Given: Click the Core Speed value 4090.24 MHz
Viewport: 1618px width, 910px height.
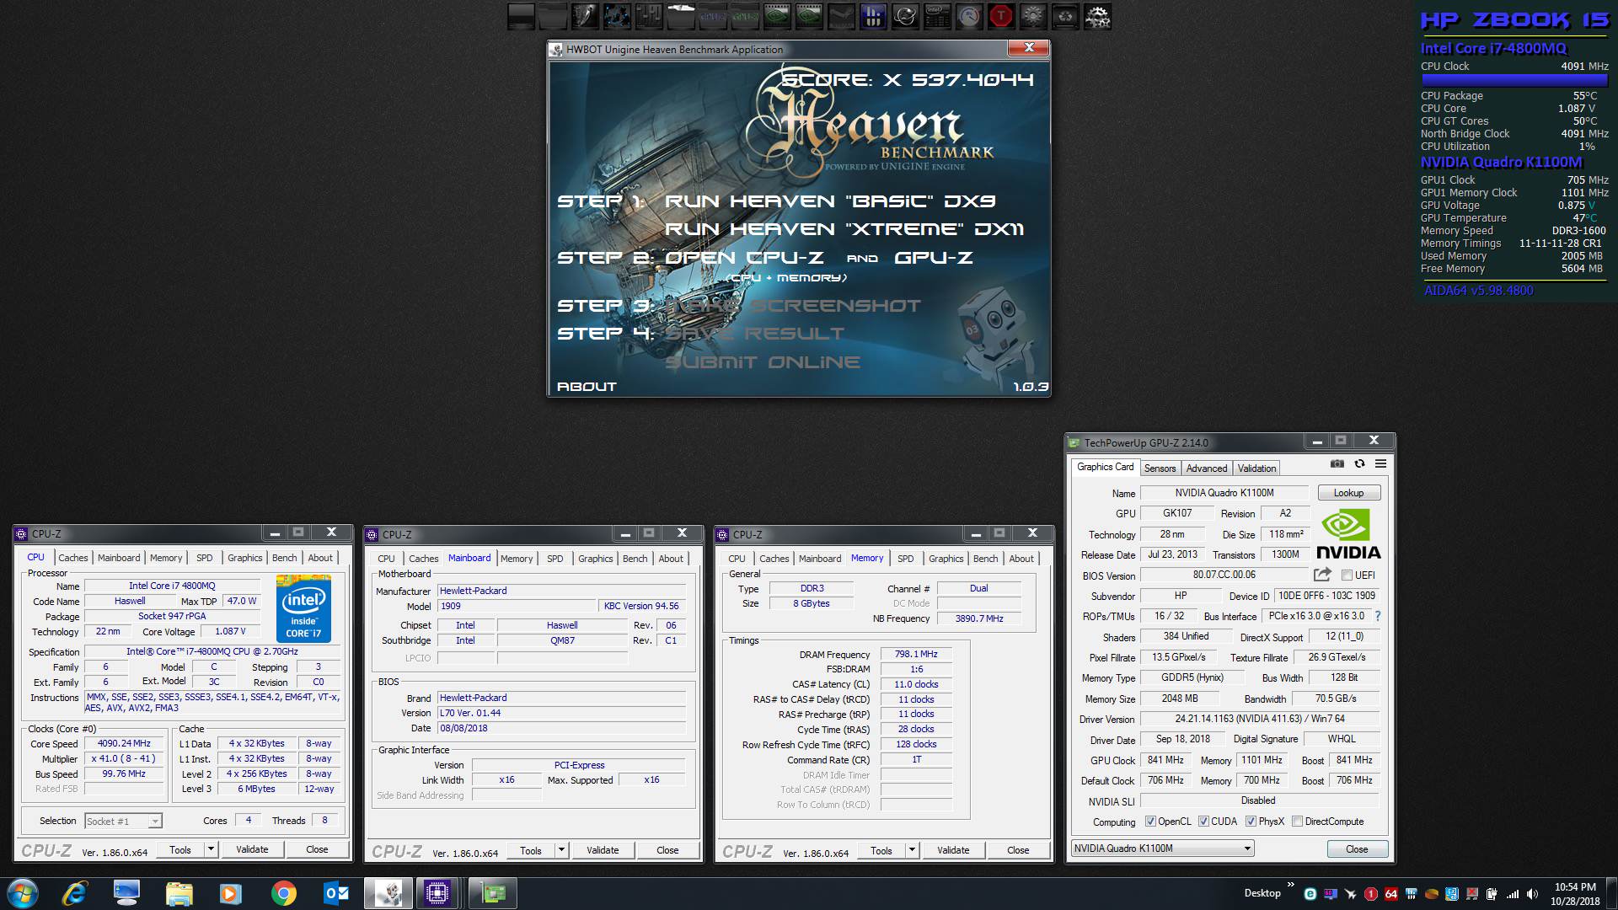Looking at the screenshot, I should [124, 744].
